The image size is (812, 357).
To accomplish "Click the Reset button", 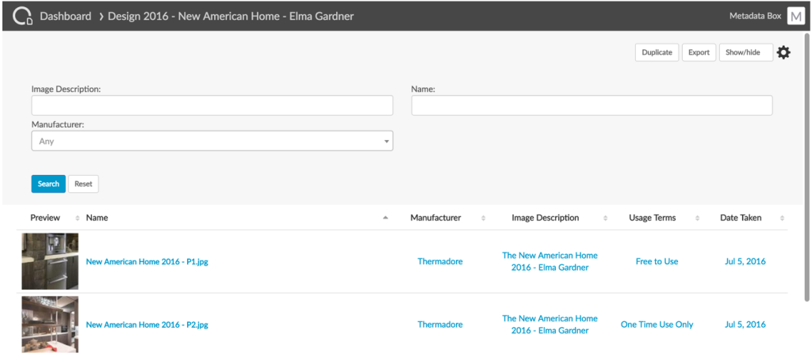I will [83, 184].
